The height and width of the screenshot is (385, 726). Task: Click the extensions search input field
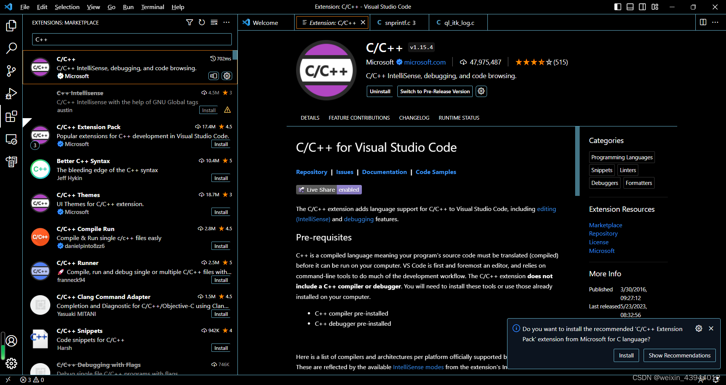132,39
